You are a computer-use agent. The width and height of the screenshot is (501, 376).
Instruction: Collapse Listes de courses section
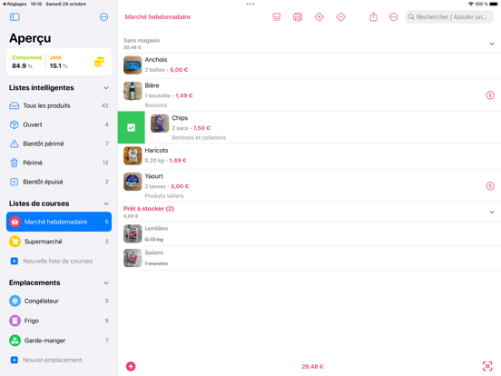click(106, 203)
